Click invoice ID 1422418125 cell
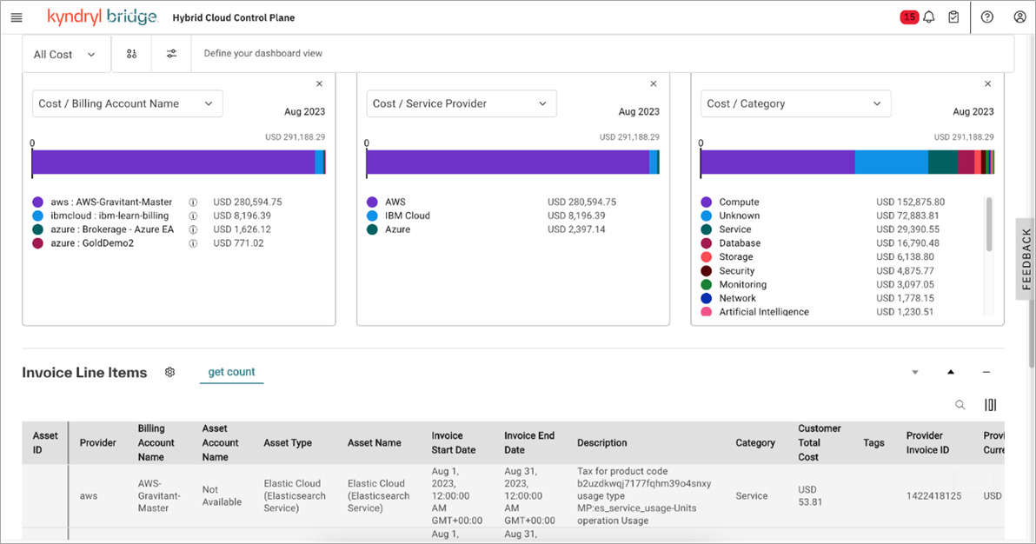1036x544 pixels. (933, 495)
